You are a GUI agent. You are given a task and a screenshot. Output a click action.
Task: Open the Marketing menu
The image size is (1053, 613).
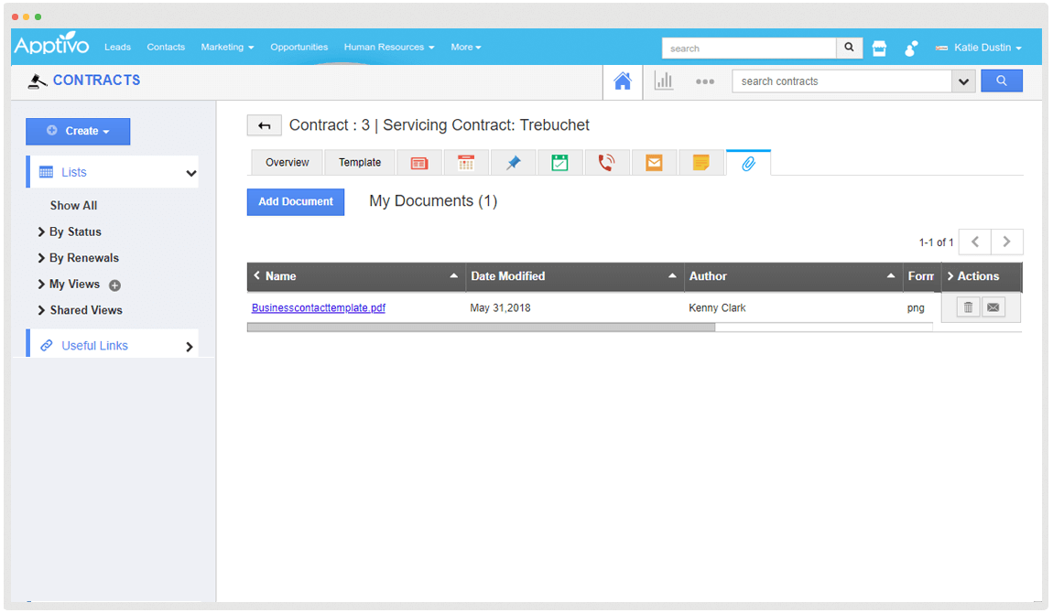[227, 48]
